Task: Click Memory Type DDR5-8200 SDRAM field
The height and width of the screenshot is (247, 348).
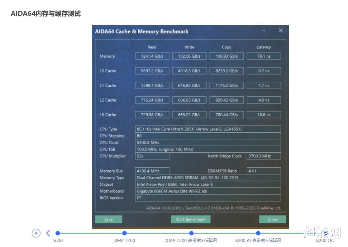Action: (x=208, y=178)
